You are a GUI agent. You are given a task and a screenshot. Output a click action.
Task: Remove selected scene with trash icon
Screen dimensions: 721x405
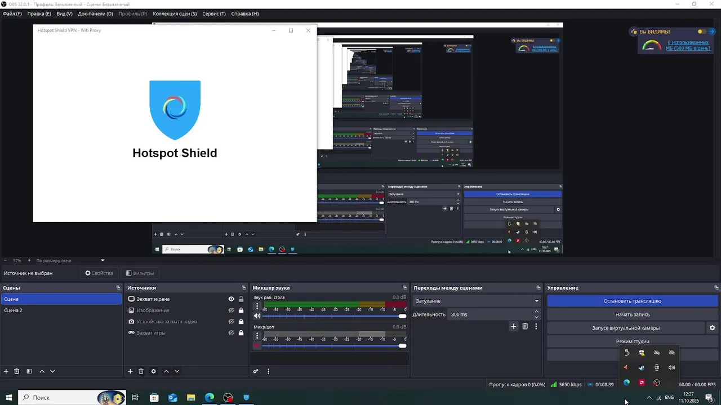point(17,371)
